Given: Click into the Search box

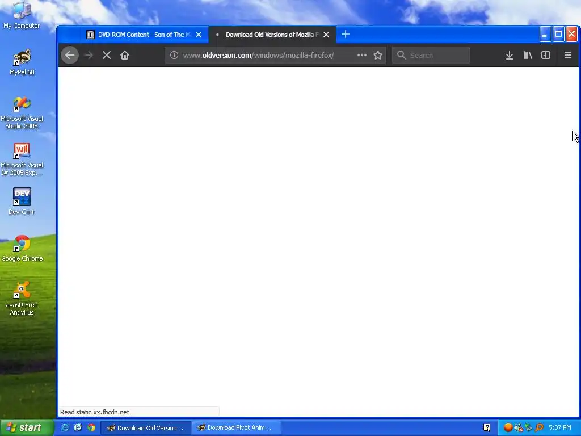Looking at the screenshot, I should (431, 55).
